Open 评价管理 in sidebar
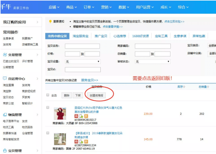 click(x=27, y=61)
